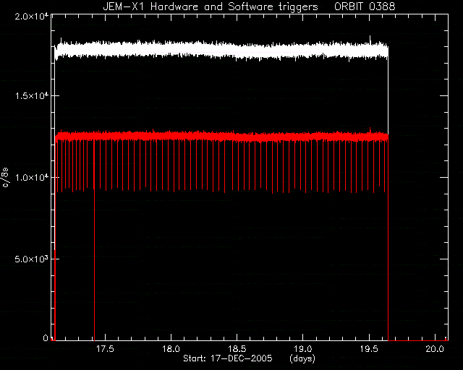Click the 19.5 x-axis tick label
This screenshot has height=370, width=463.
[369, 349]
